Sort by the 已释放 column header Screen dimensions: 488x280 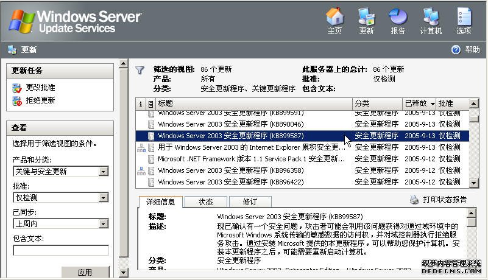[419, 103]
